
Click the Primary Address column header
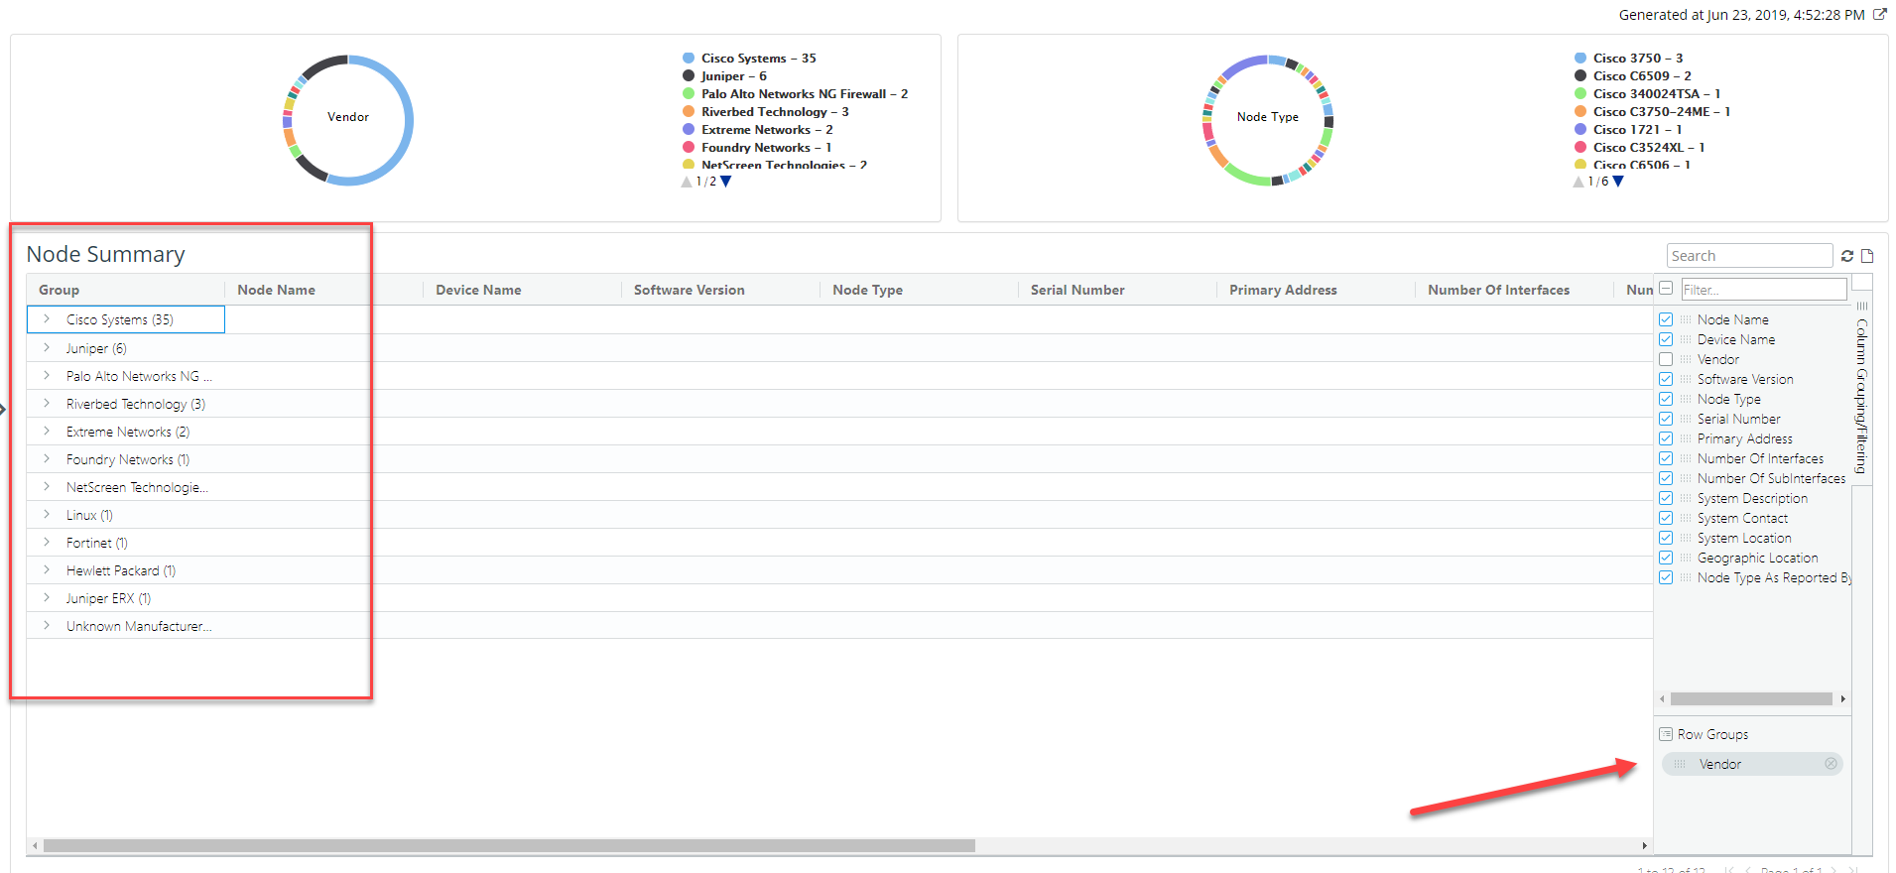[1282, 290]
